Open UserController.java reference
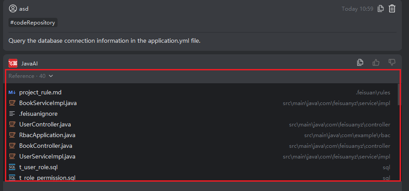Screen dimensions: 409x191 pos(45,125)
